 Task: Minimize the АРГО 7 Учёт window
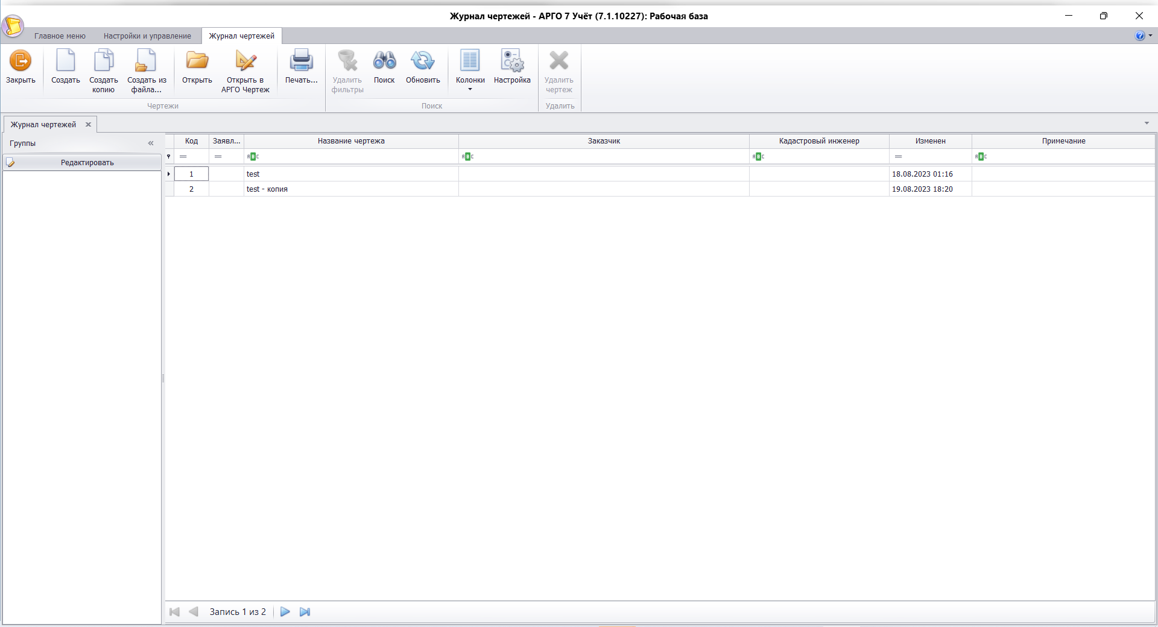(1069, 16)
